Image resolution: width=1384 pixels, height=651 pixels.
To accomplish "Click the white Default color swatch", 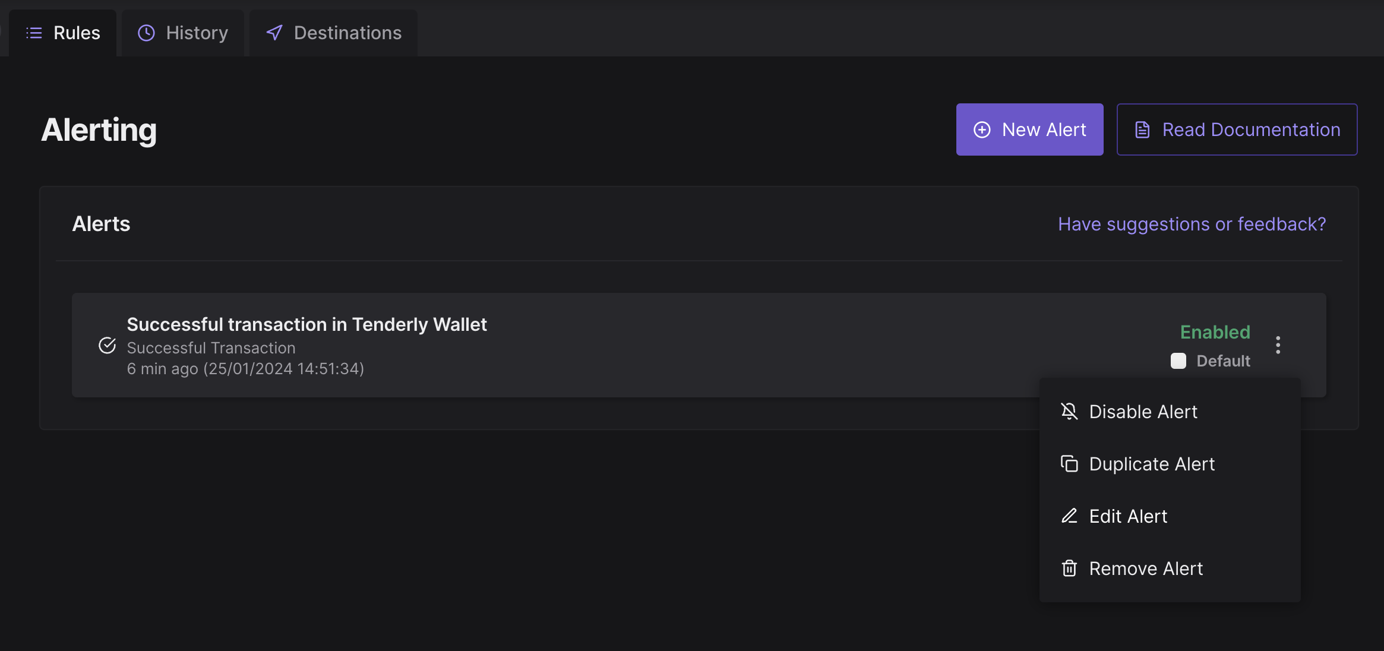I will tap(1178, 361).
